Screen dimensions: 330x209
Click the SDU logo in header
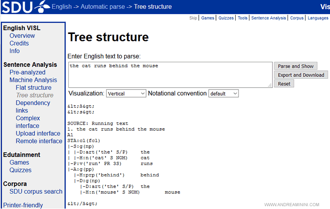click(24, 7)
